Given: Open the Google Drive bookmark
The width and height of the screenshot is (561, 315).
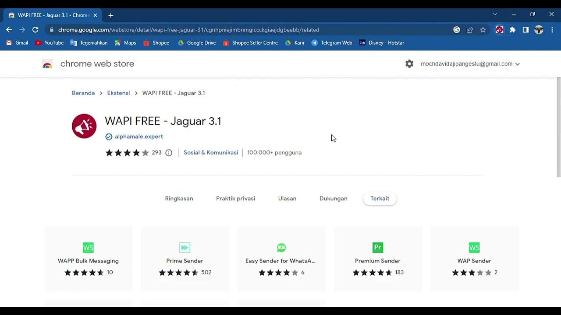Looking at the screenshot, I should click(197, 43).
